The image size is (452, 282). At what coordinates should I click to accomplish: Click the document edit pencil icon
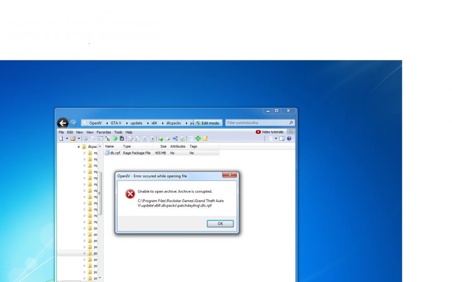tap(130, 139)
